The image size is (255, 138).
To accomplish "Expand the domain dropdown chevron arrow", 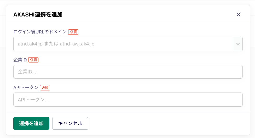I will pos(238,44).
